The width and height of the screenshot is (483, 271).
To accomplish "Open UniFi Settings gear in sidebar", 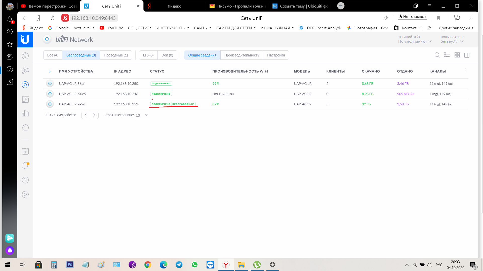I will [25, 194].
